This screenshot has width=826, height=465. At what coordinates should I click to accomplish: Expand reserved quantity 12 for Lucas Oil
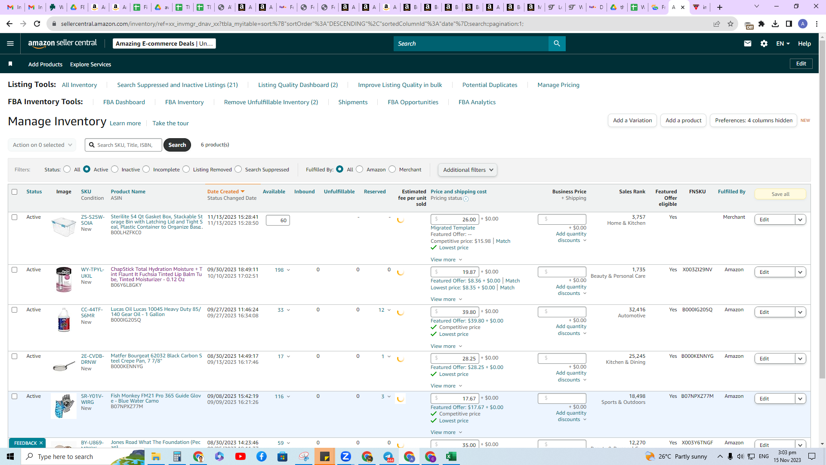tap(385, 310)
